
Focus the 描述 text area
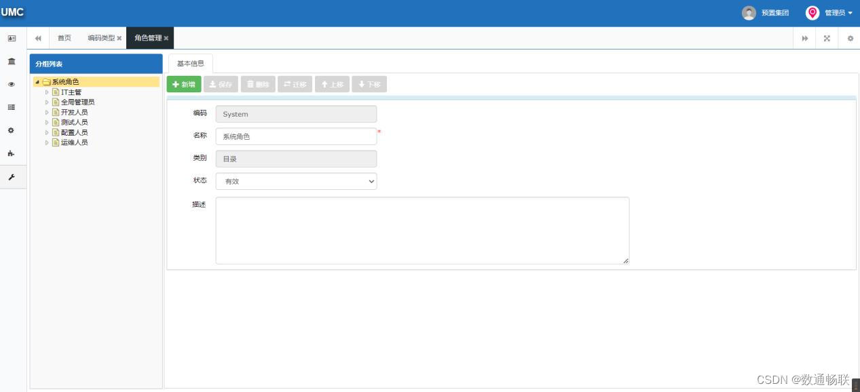tap(422, 231)
